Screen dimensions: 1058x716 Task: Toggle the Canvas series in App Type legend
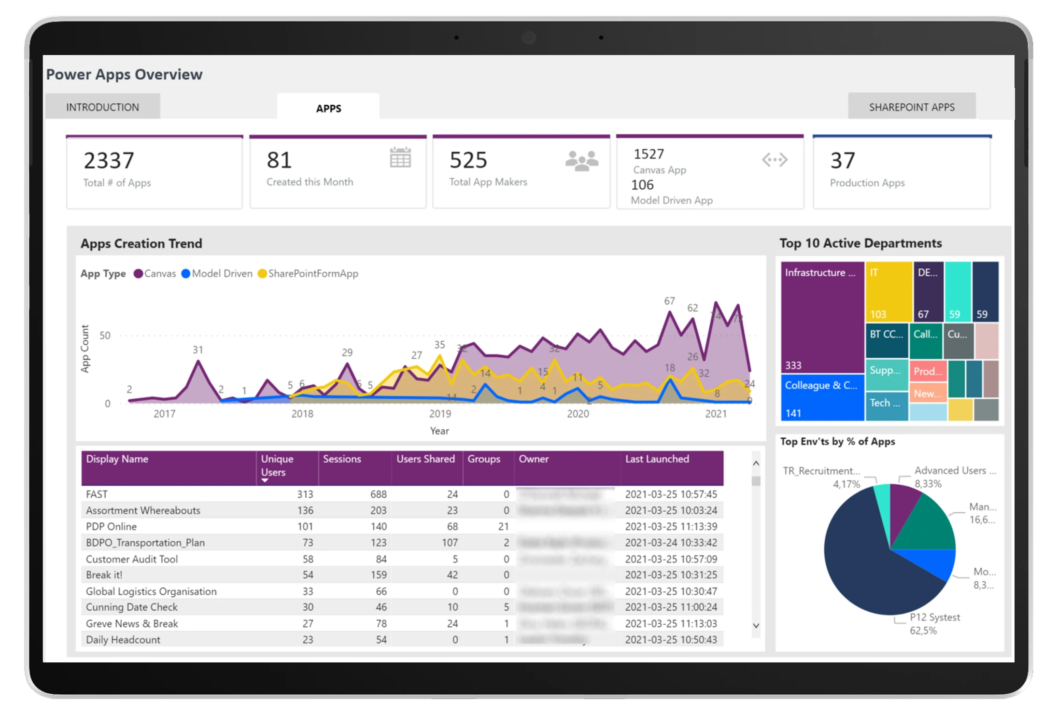coord(155,273)
